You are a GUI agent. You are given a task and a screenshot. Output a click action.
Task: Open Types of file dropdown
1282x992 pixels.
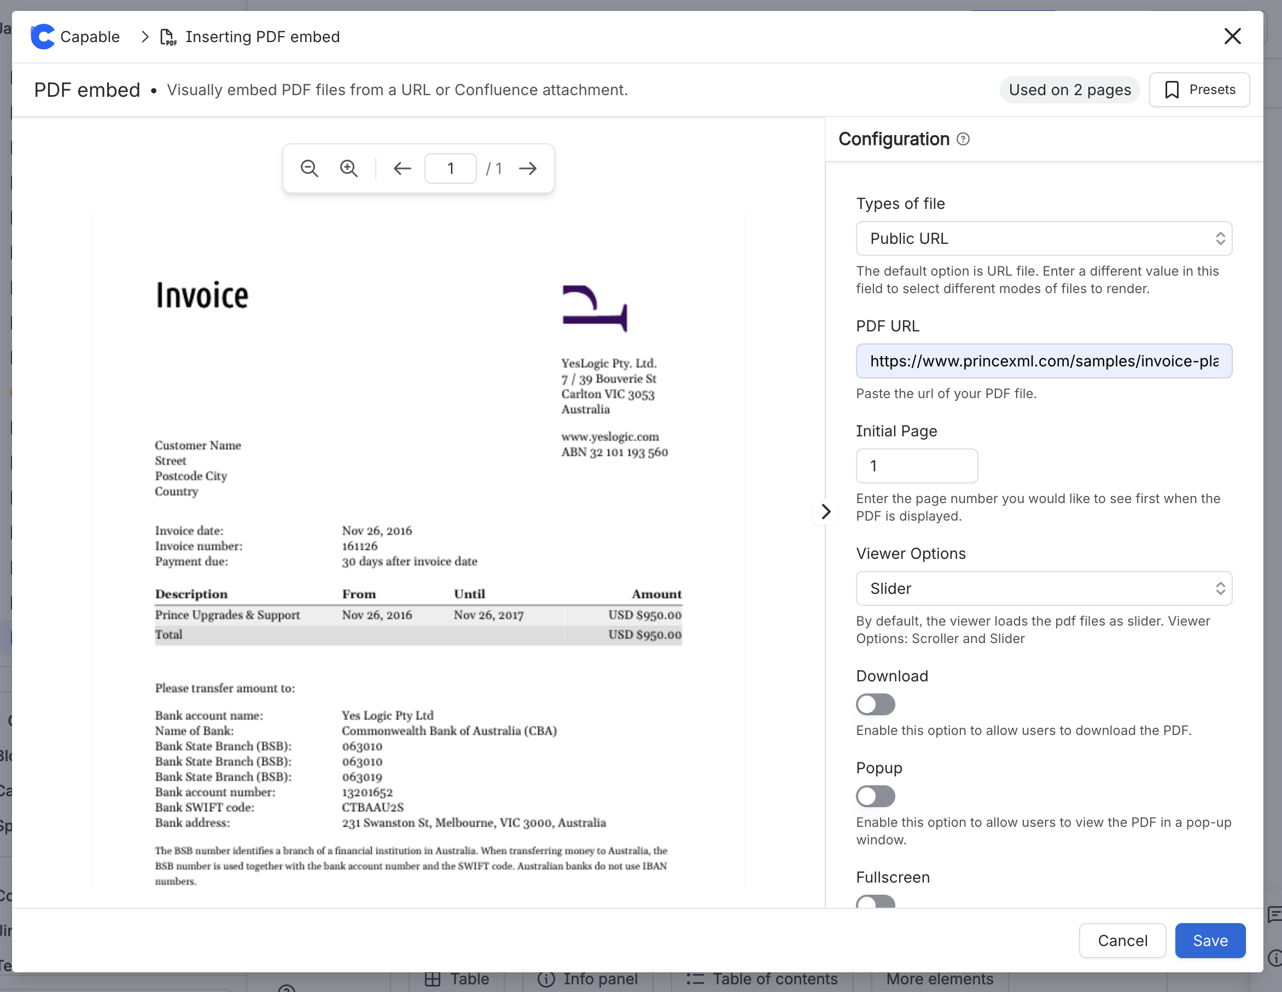click(x=1044, y=238)
